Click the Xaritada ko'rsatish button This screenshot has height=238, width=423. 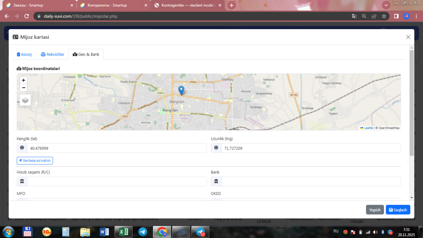coord(35,161)
